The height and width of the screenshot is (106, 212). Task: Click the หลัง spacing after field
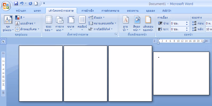point(209,29)
